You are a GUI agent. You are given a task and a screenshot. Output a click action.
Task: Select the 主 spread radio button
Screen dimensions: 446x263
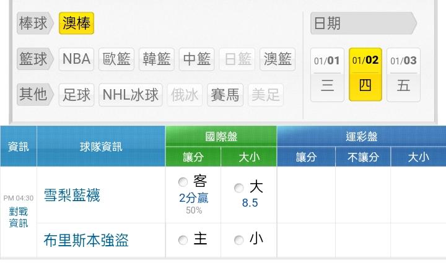click(183, 240)
